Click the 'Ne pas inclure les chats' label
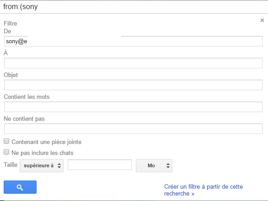 pyautogui.click(x=43, y=153)
